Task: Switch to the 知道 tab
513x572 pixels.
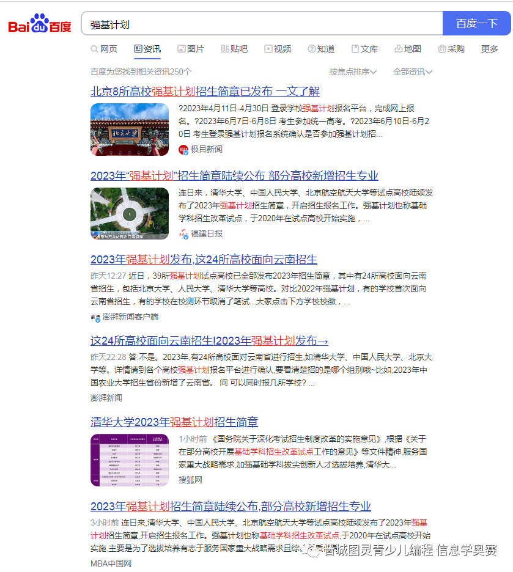Action: click(321, 49)
